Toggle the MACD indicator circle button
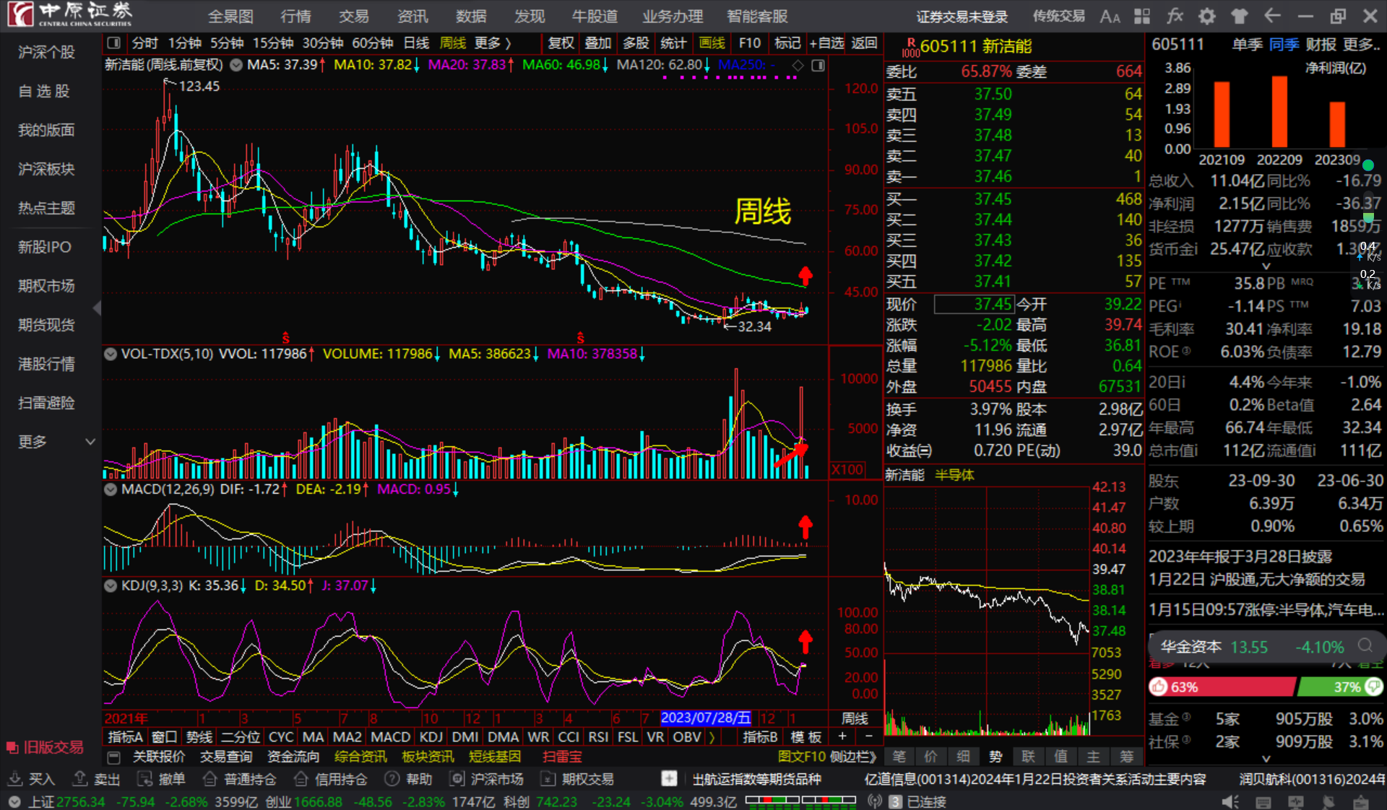This screenshot has height=810, width=1387. [x=111, y=489]
